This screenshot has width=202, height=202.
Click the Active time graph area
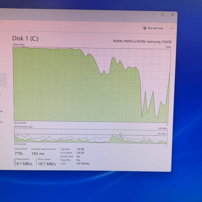point(92,85)
